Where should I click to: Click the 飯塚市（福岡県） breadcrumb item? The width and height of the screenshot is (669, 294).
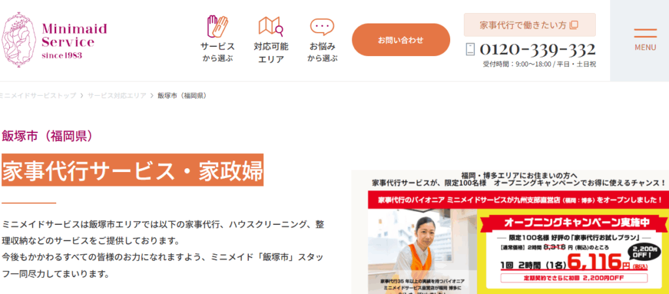(183, 96)
